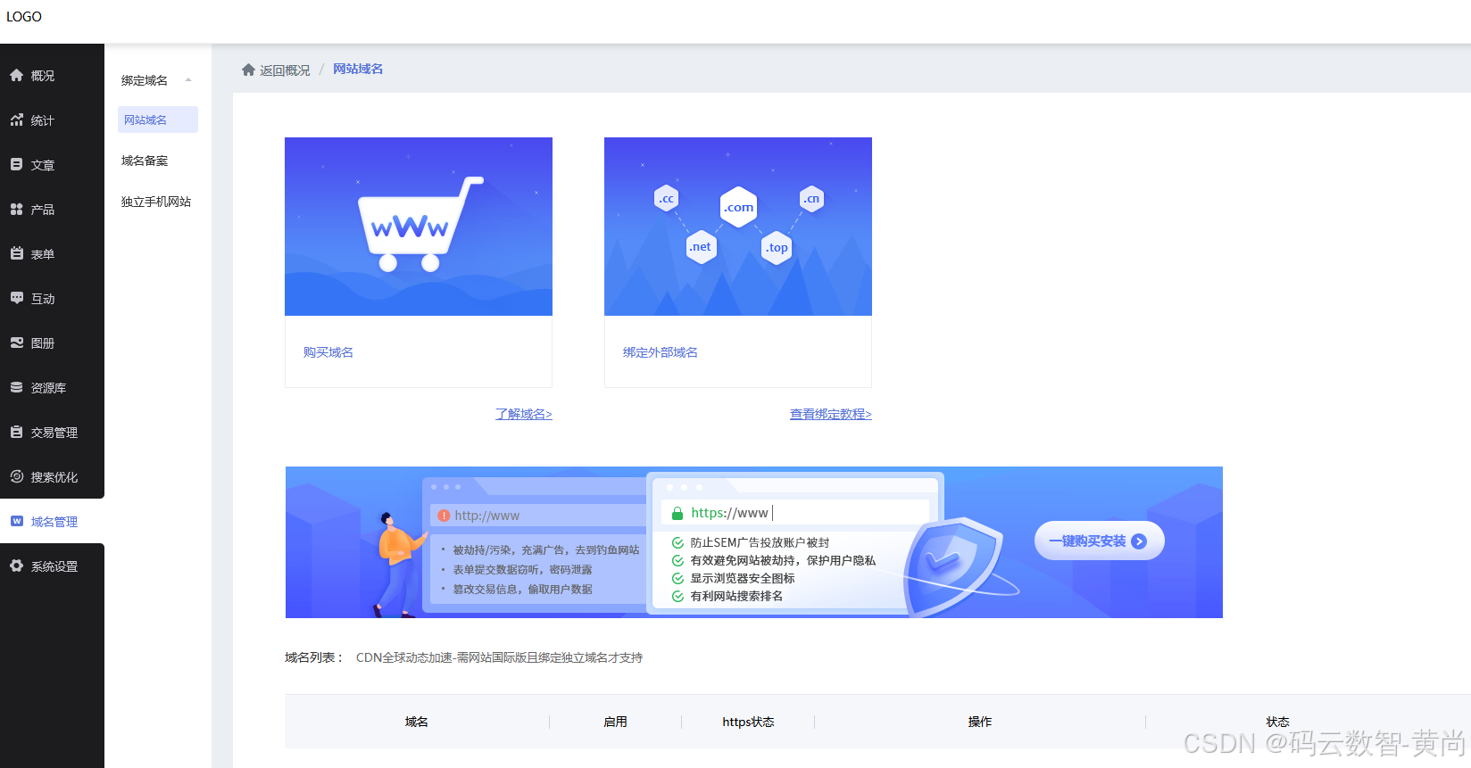Screen dimensions: 1471x768
Task: Click the 资源库 stack icon
Action: pos(16,388)
